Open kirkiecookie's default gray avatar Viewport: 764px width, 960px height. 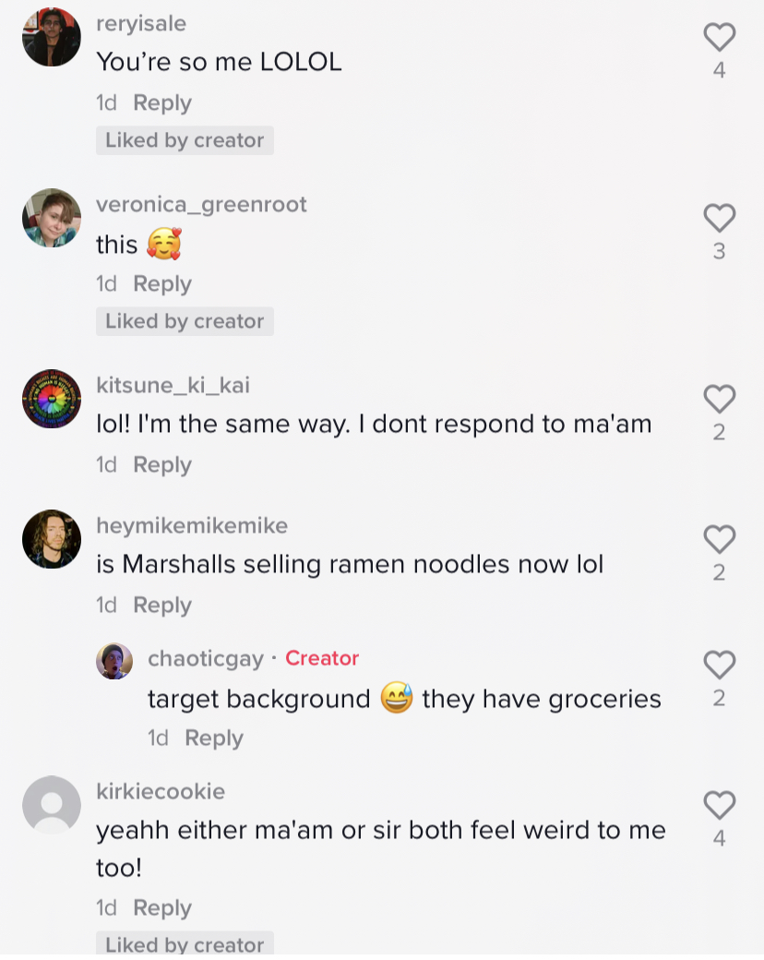[52, 805]
